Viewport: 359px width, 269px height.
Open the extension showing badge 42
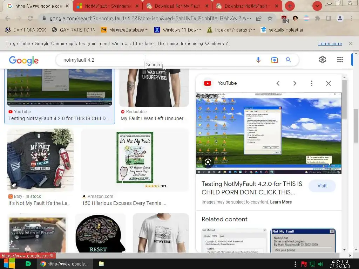click(285, 19)
